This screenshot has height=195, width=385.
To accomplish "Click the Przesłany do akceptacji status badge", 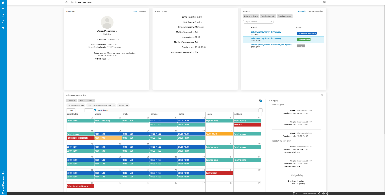I will click(x=306, y=33).
